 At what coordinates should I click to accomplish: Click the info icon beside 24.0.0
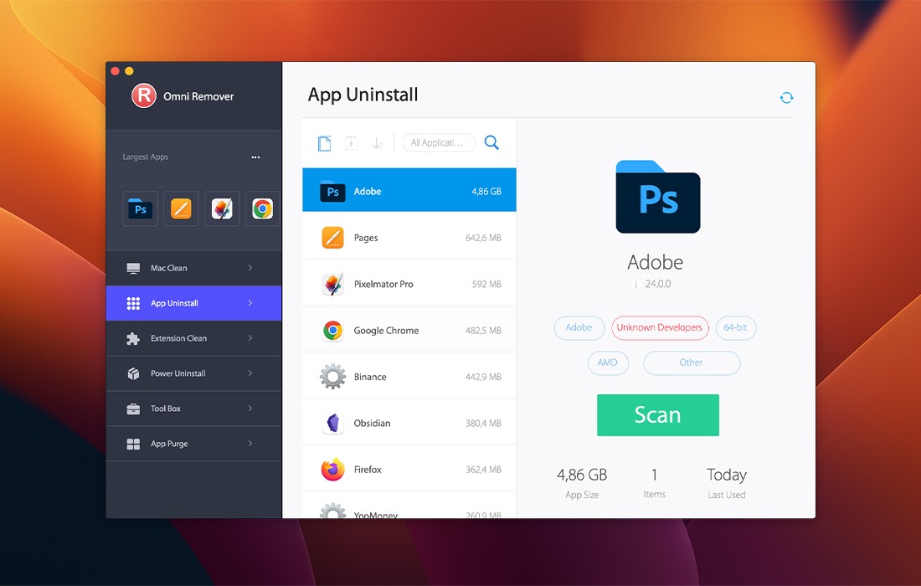click(x=635, y=284)
